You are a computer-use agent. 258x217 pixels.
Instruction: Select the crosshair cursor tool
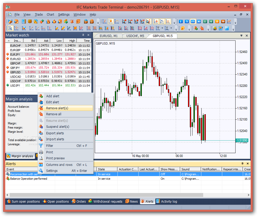tap(16, 28)
